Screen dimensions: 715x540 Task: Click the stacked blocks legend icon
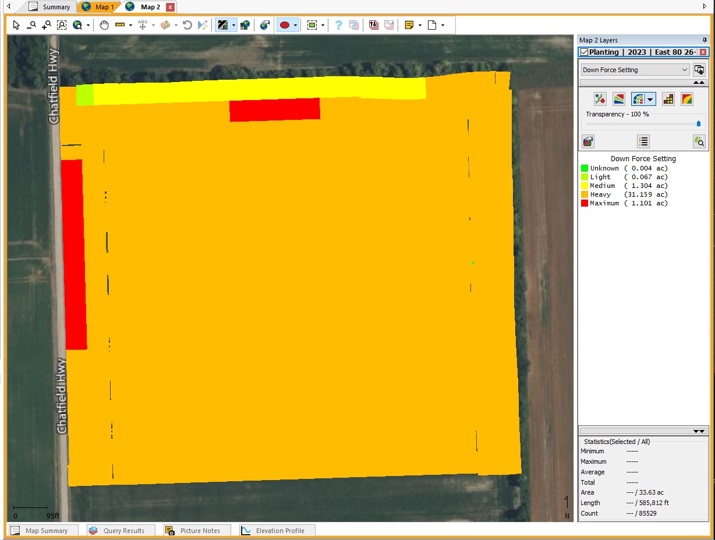[x=668, y=99]
